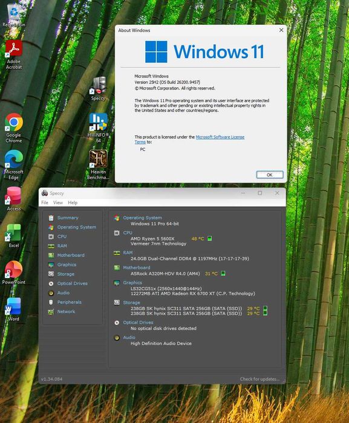This screenshot has height=423, width=349.
Task: Click the 'AMD Radeon RX 6700 XT' line
Action: (192, 293)
